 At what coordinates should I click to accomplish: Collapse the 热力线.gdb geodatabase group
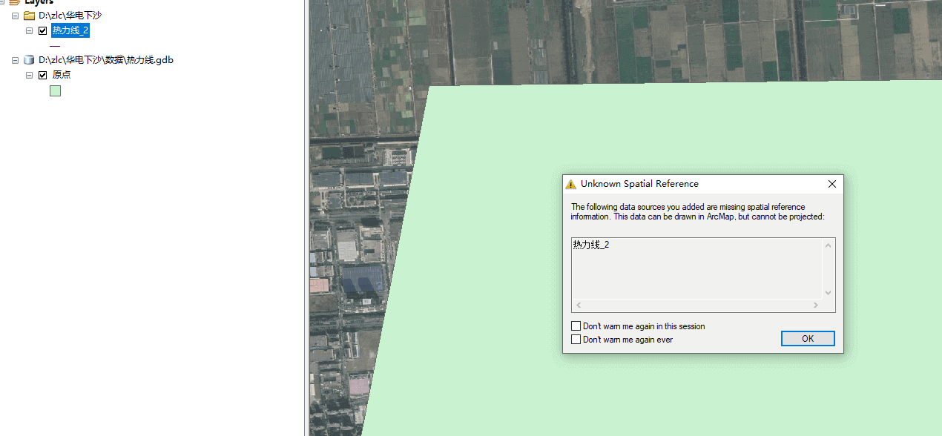[x=15, y=60]
